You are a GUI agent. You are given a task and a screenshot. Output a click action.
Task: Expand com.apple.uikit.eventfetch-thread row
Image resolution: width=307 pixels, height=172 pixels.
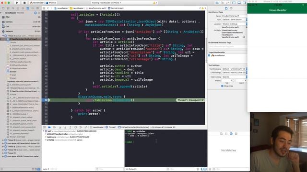[x=3, y=143]
